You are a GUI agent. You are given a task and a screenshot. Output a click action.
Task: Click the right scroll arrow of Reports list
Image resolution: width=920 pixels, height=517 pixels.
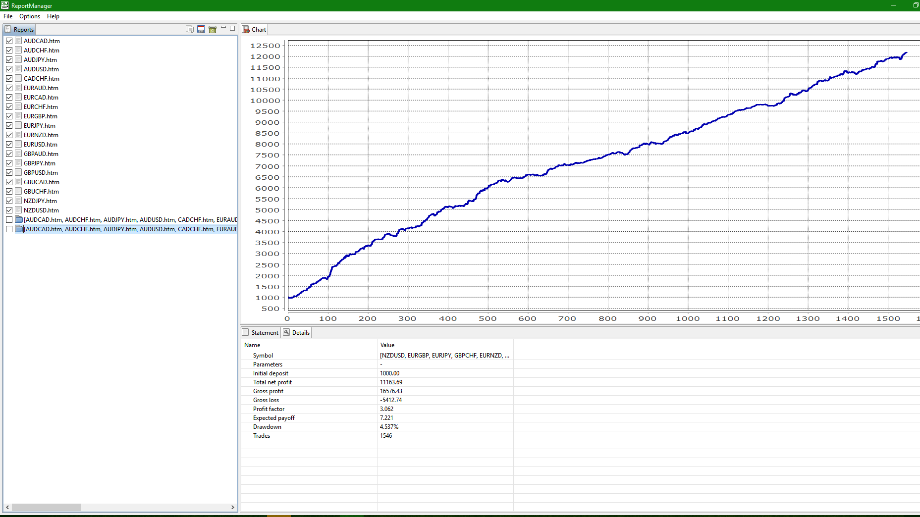[x=233, y=507]
